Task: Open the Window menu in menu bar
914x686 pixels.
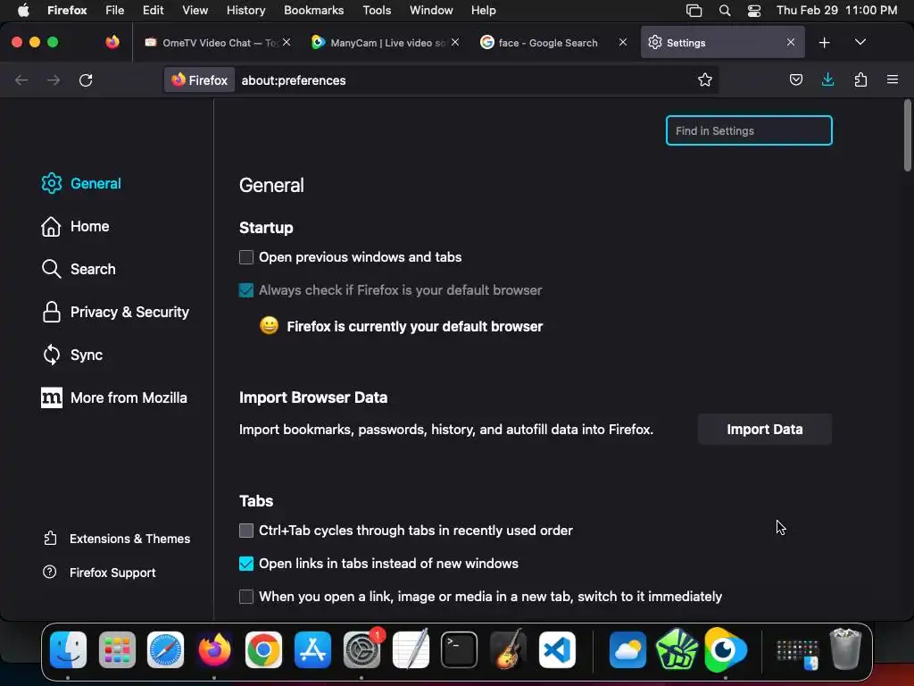Action: [431, 10]
